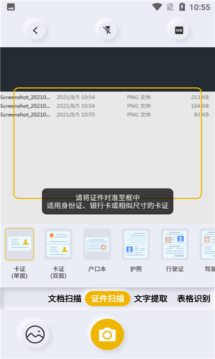Screen dimensions: 215x359
Task: Toggle the camera flash icon
Action: 107,31
